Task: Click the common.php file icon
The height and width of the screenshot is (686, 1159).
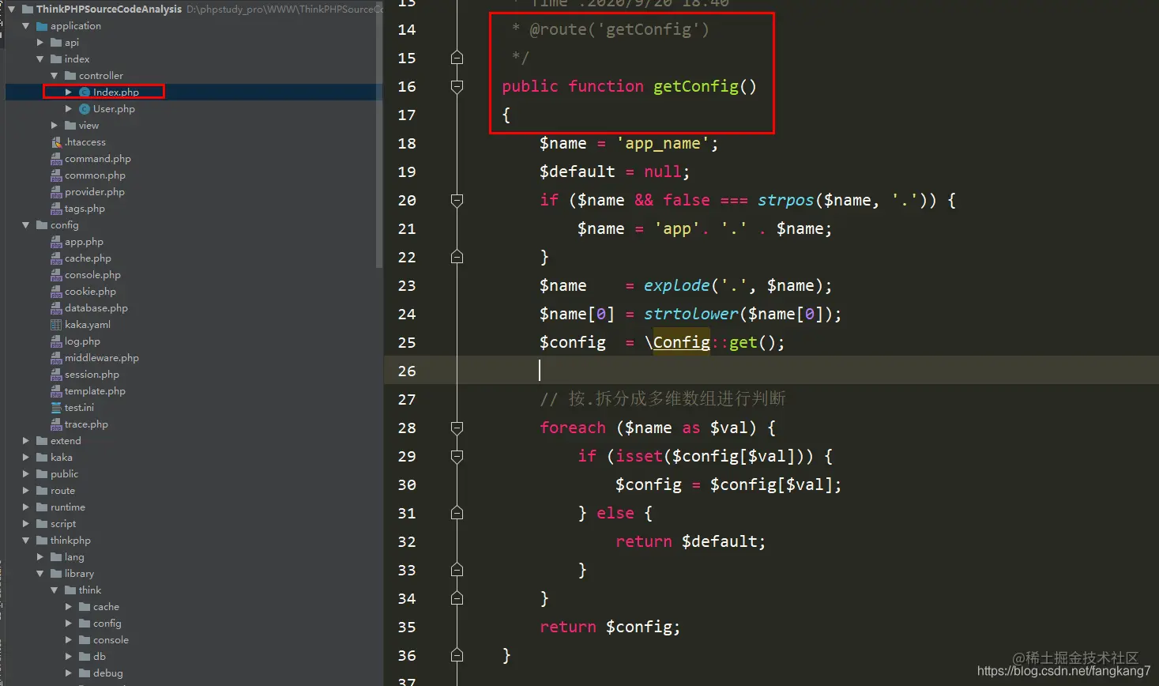Action: [x=56, y=175]
